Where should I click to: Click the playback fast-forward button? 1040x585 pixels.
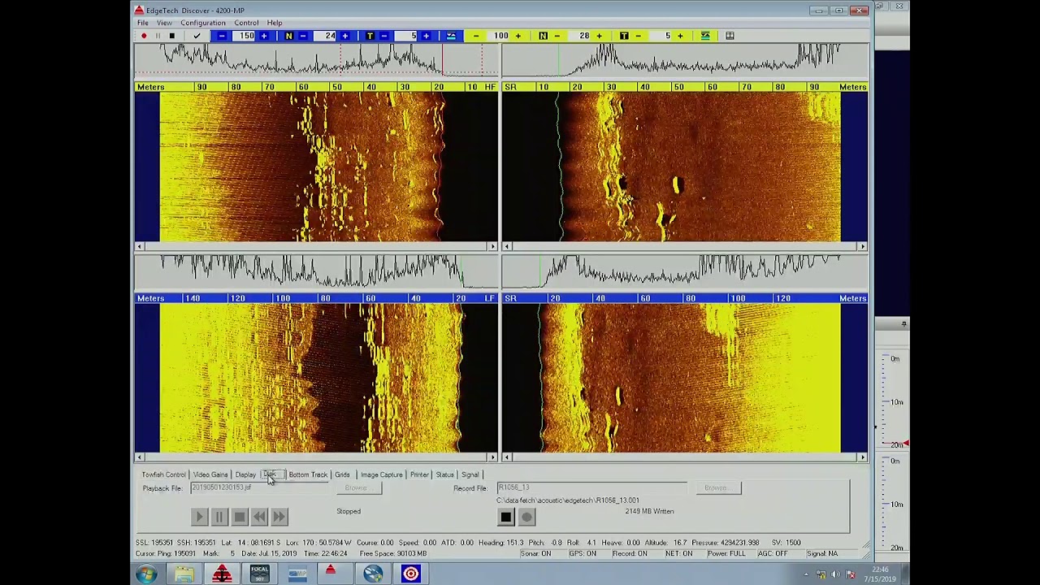tap(279, 517)
